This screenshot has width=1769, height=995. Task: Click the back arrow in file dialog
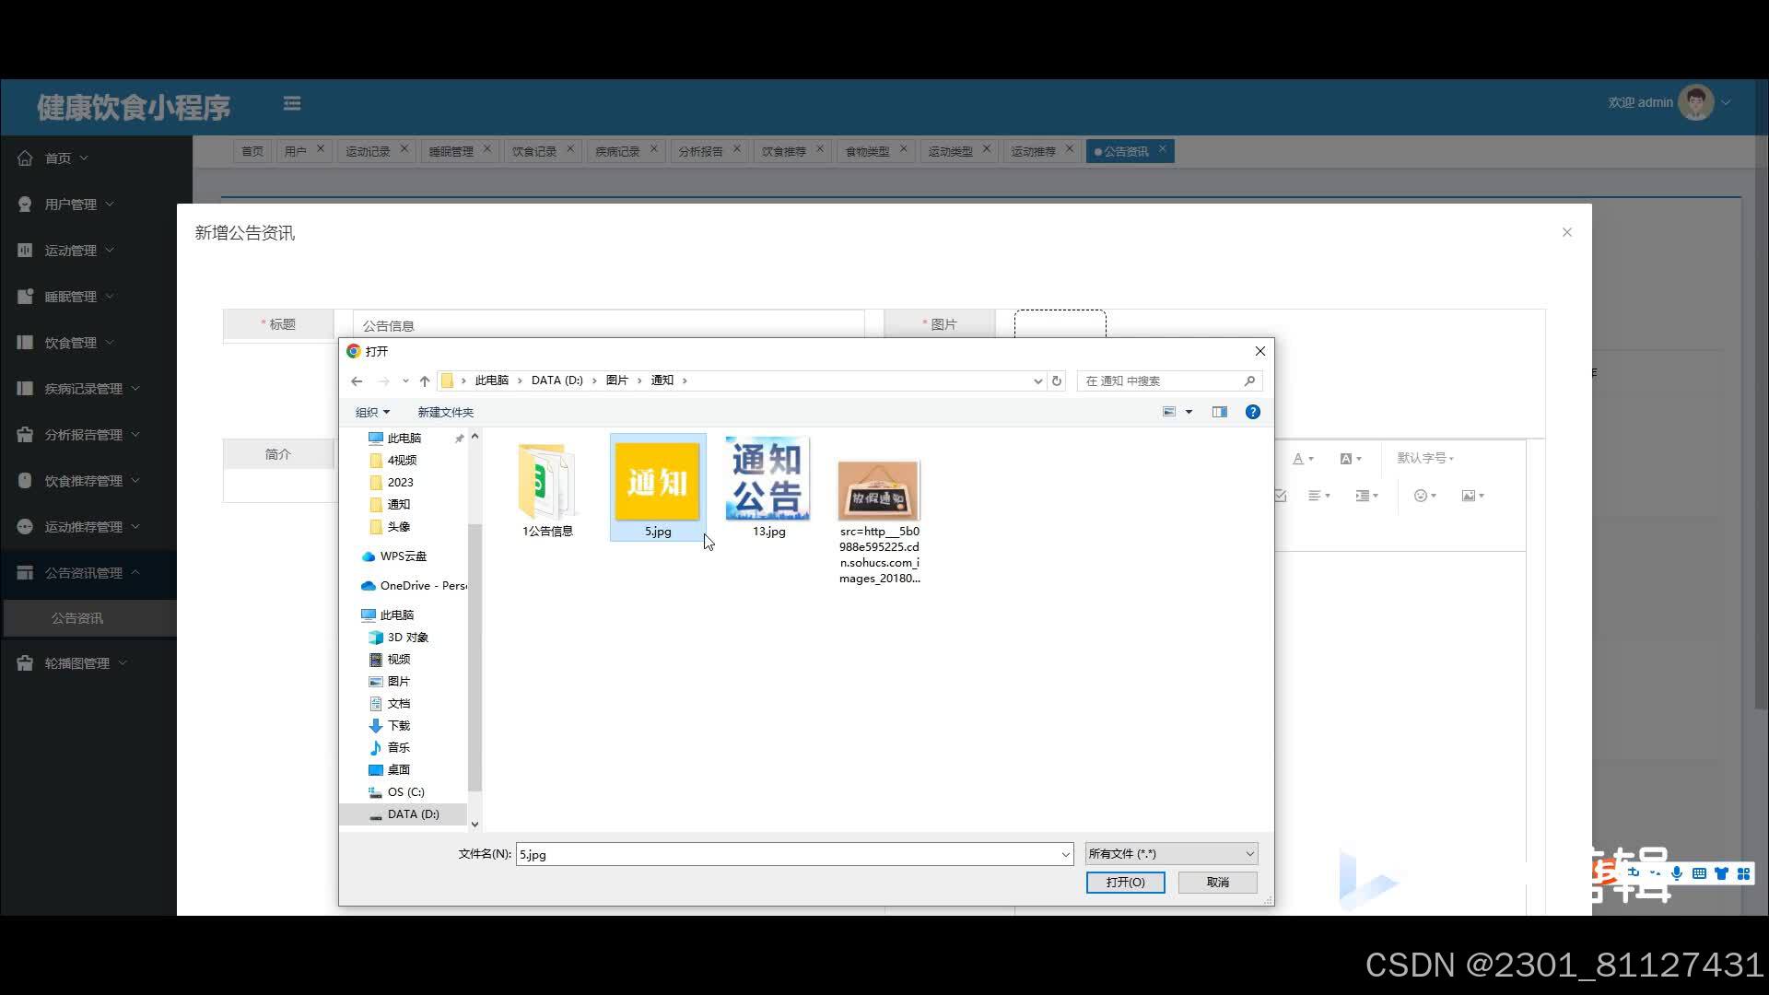[357, 380]
